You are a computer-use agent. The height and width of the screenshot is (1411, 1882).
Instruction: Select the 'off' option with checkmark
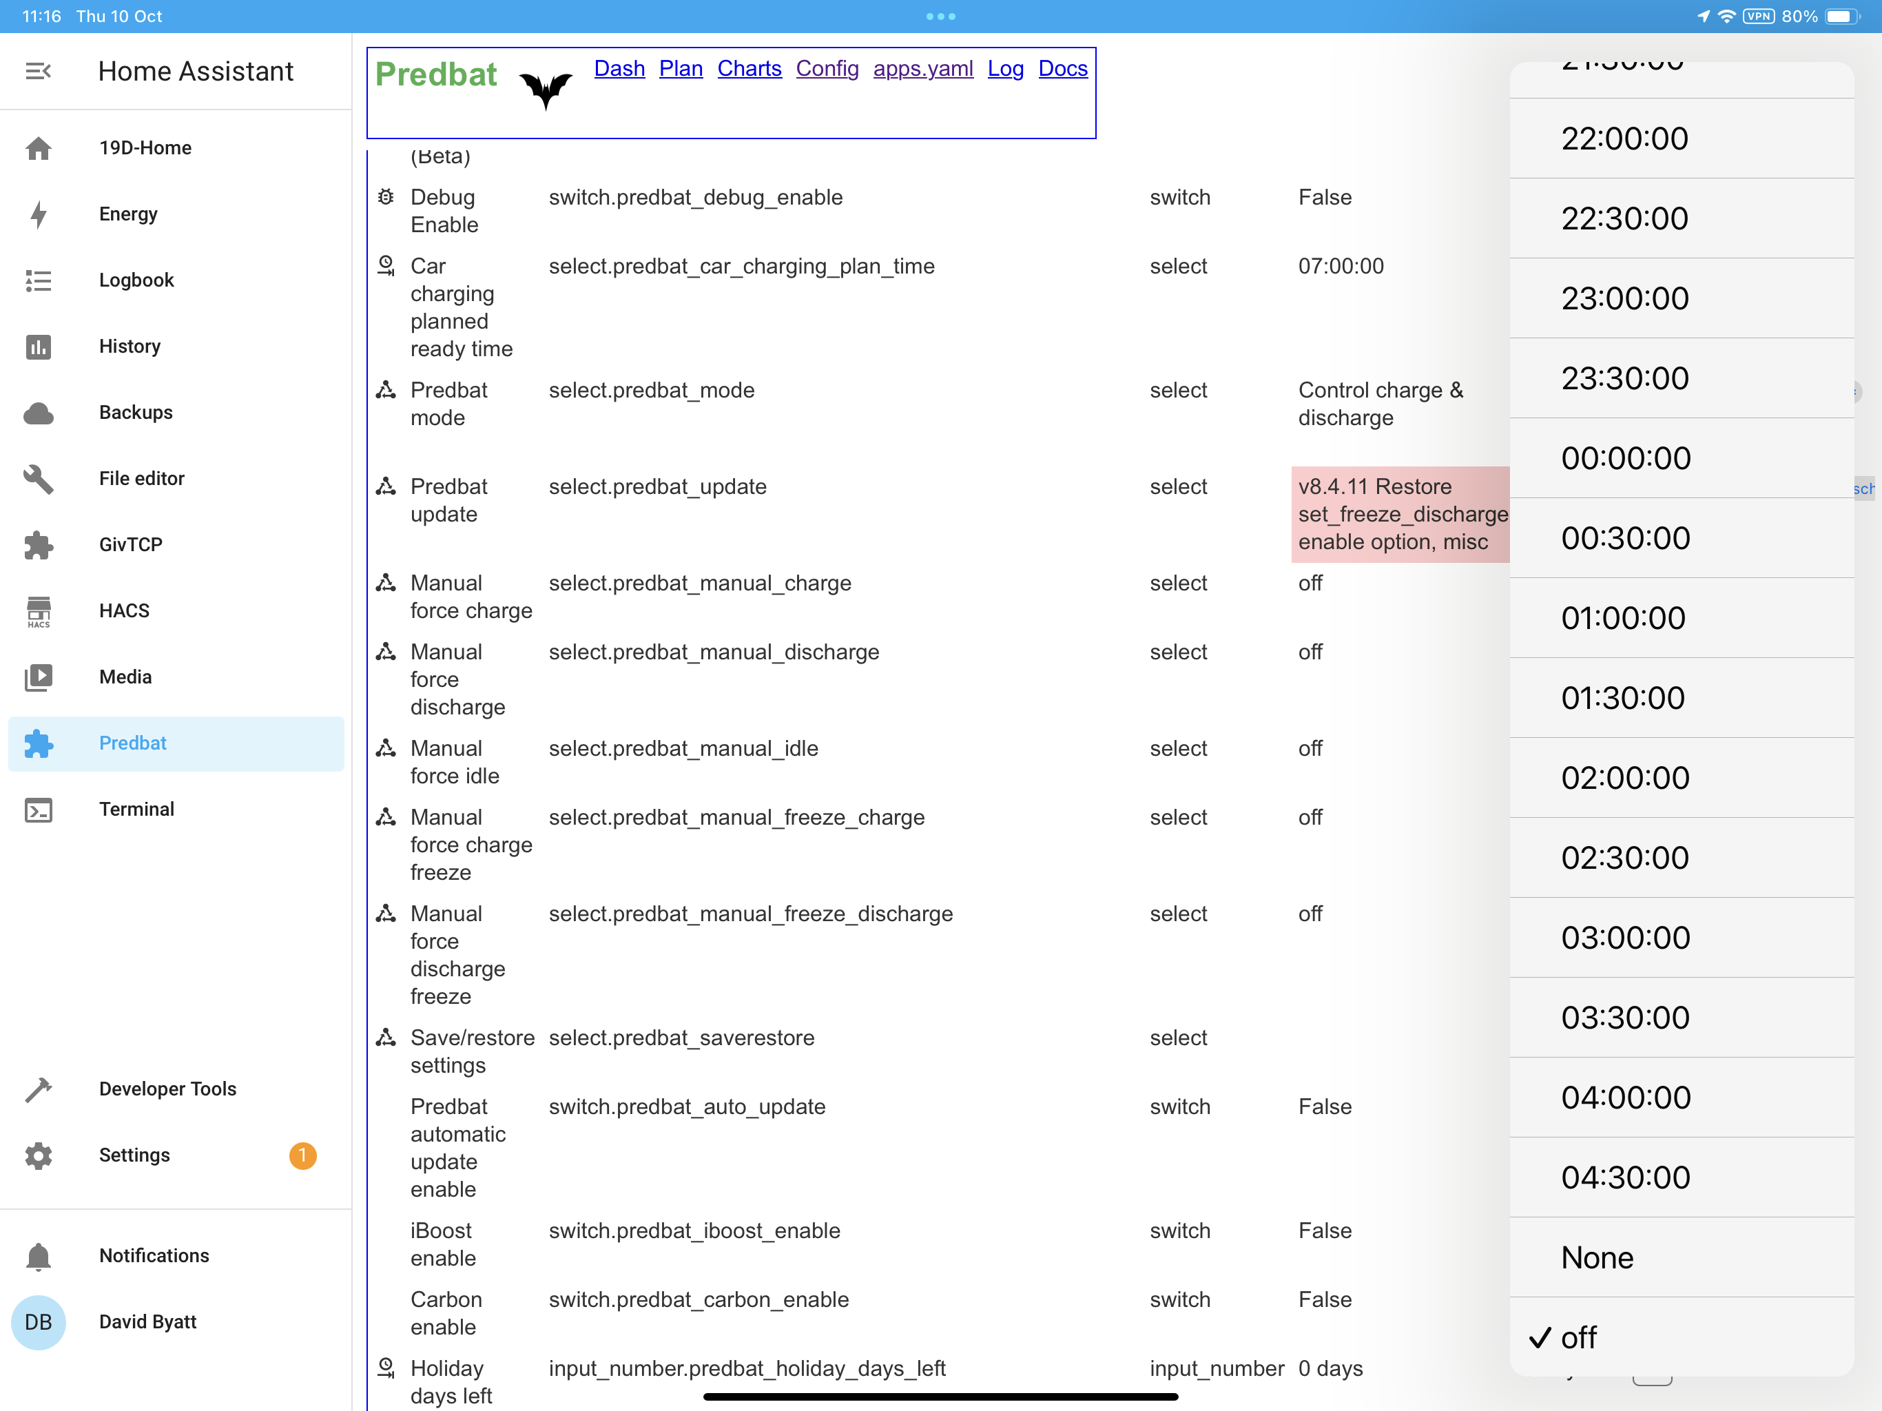(1682, 1337)
